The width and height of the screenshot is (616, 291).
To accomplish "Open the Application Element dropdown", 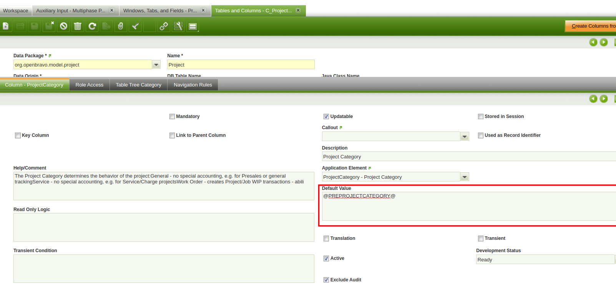I will tap(465, 177).
